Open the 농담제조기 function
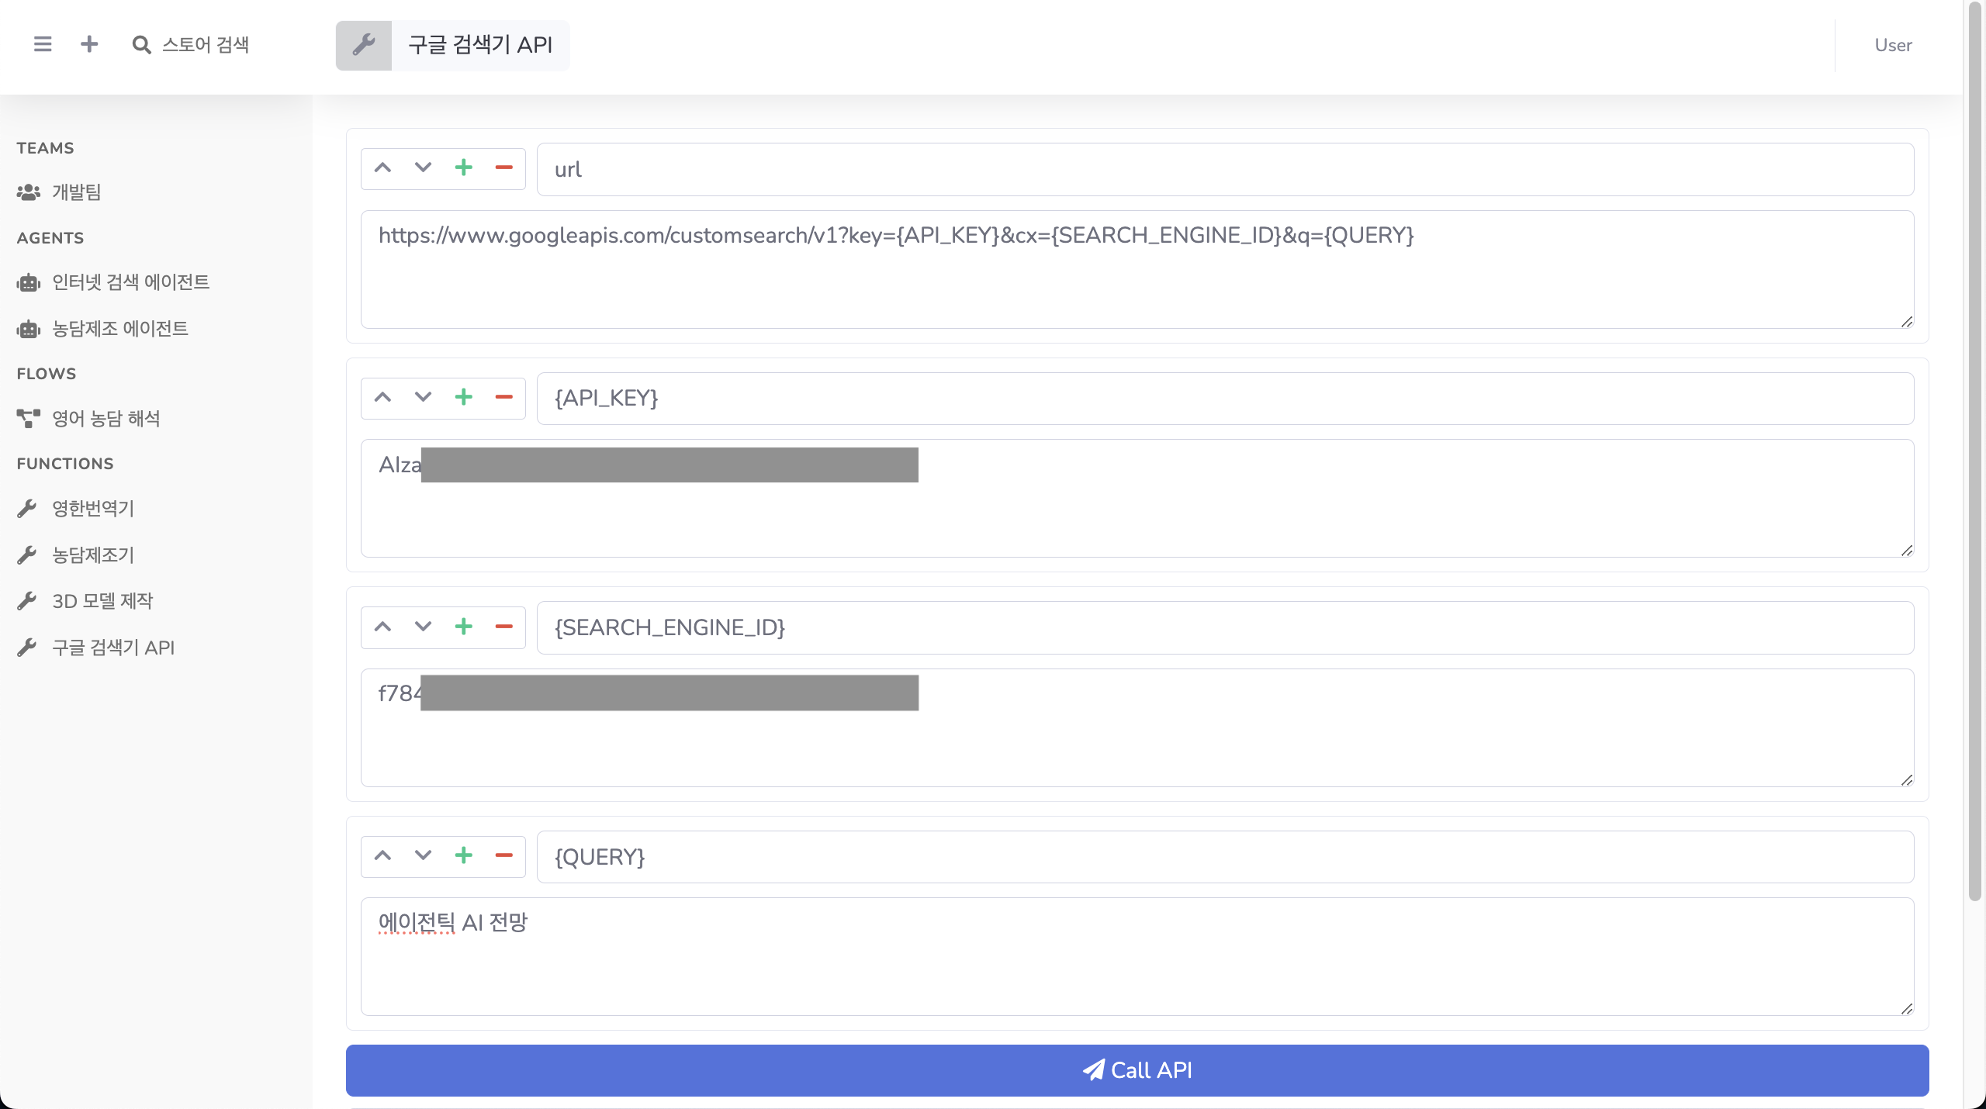 point(75,555)
